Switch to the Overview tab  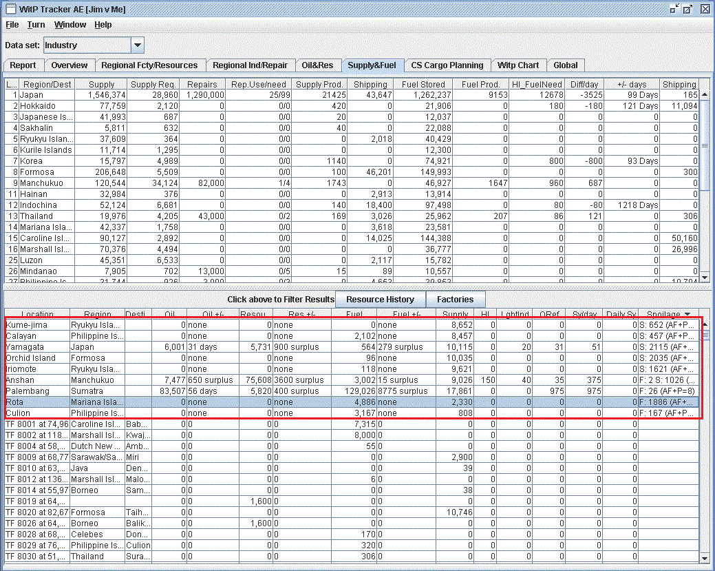70,65
